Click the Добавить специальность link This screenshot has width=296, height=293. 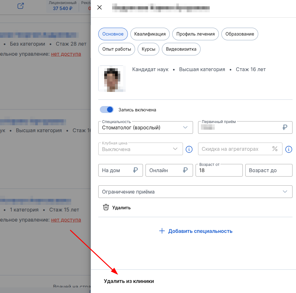(200, 231)
